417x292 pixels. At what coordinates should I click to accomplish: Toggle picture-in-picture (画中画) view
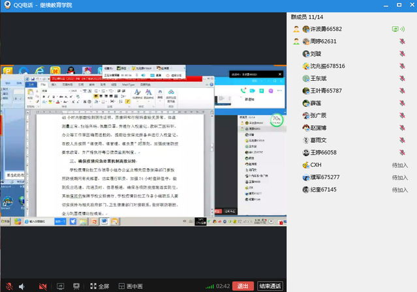coord(131,286)
